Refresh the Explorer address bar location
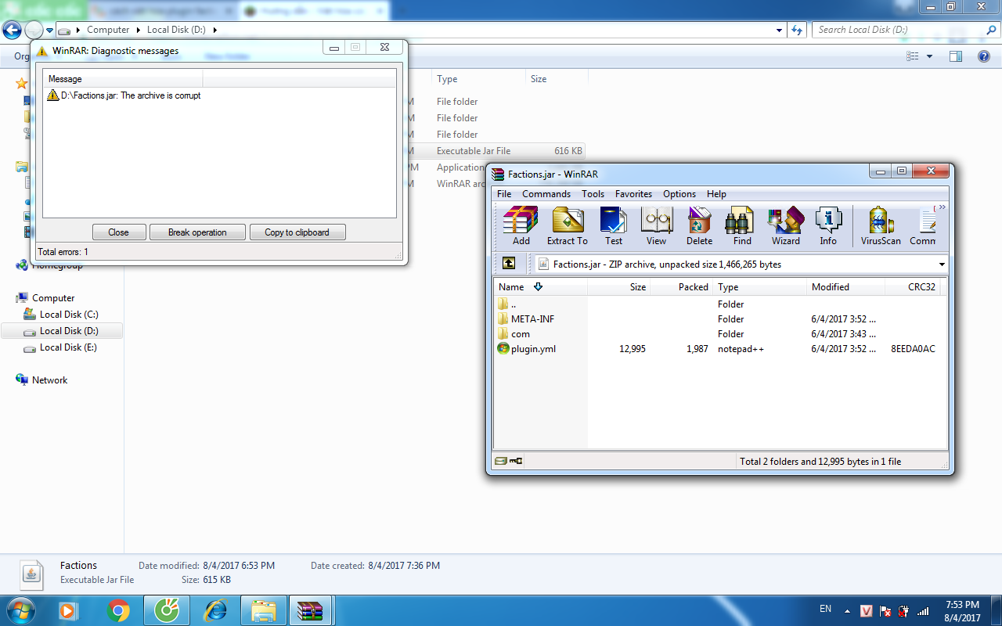This screenshot has height=626, width=1002. [797, 30]
